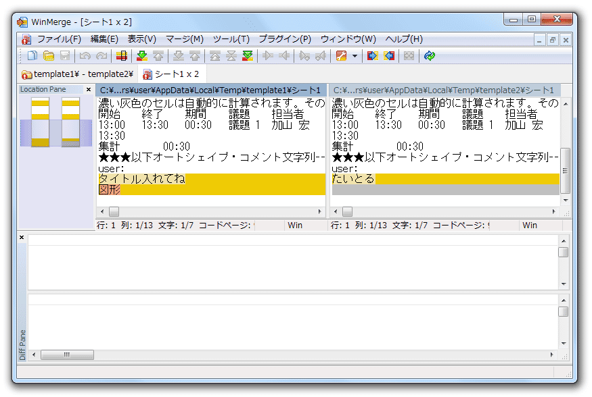592x397 pixels.
Task: Click right pane line たいとる
Action: coord(445,178)
